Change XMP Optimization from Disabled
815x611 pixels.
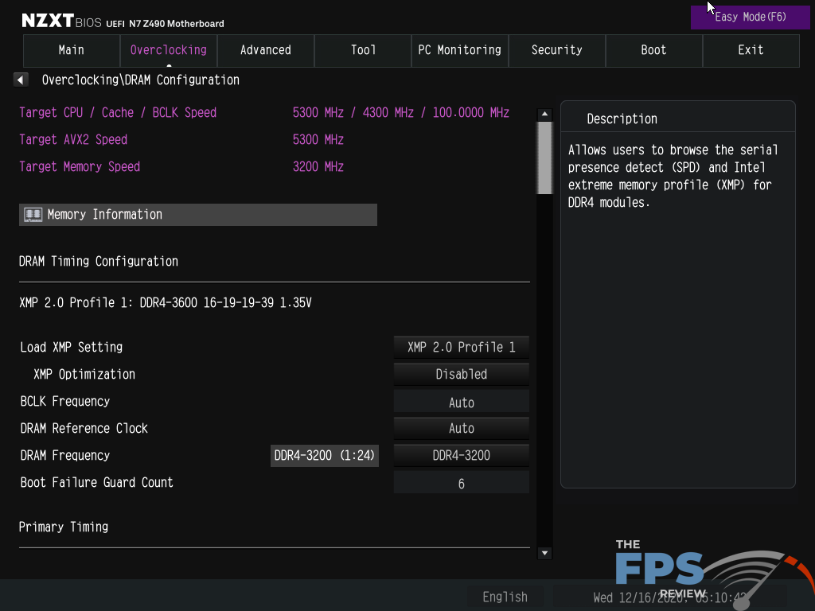[462, 374]
